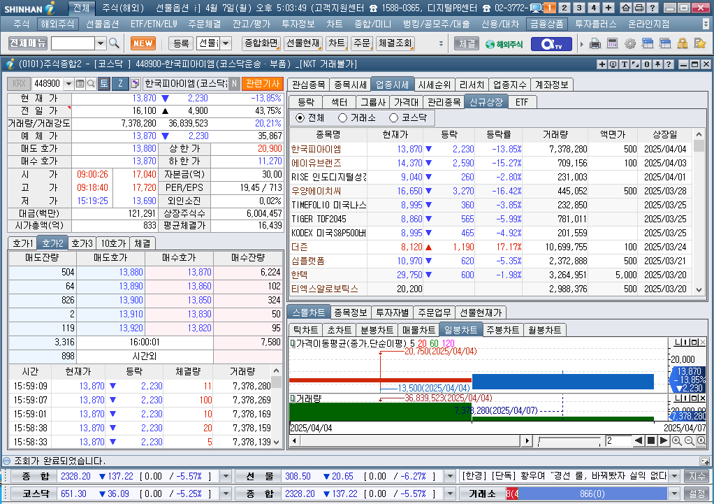Image resolution: width=714 pixels, height=504 pixels.
Task: Click the NEW orange badge button
Action: 143,43
